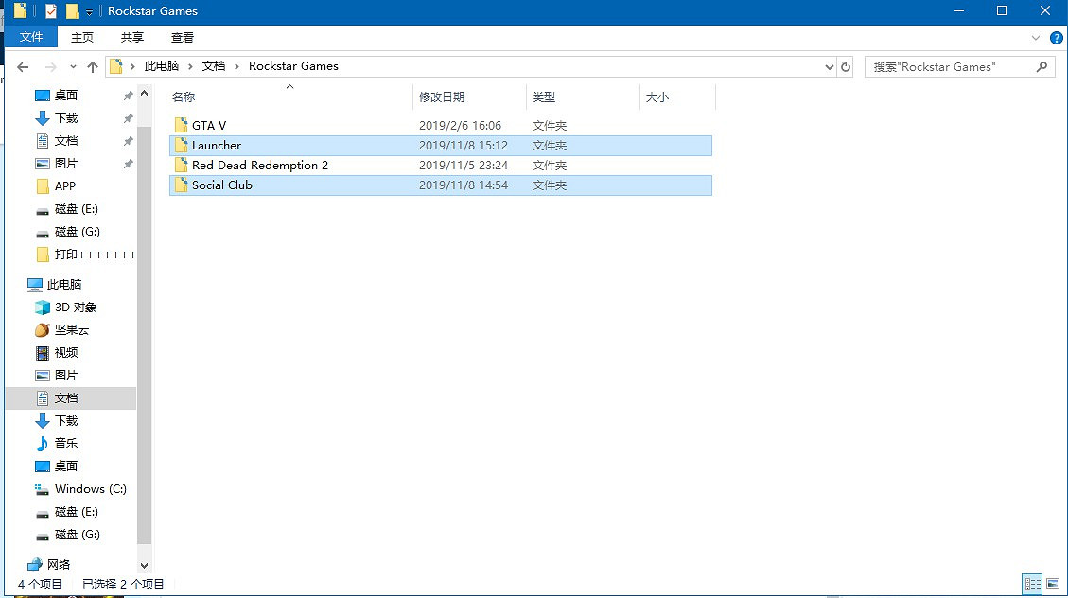The image size is (1068, 598).
Task: Click the Up one level arrow
Action: point(93,67)
